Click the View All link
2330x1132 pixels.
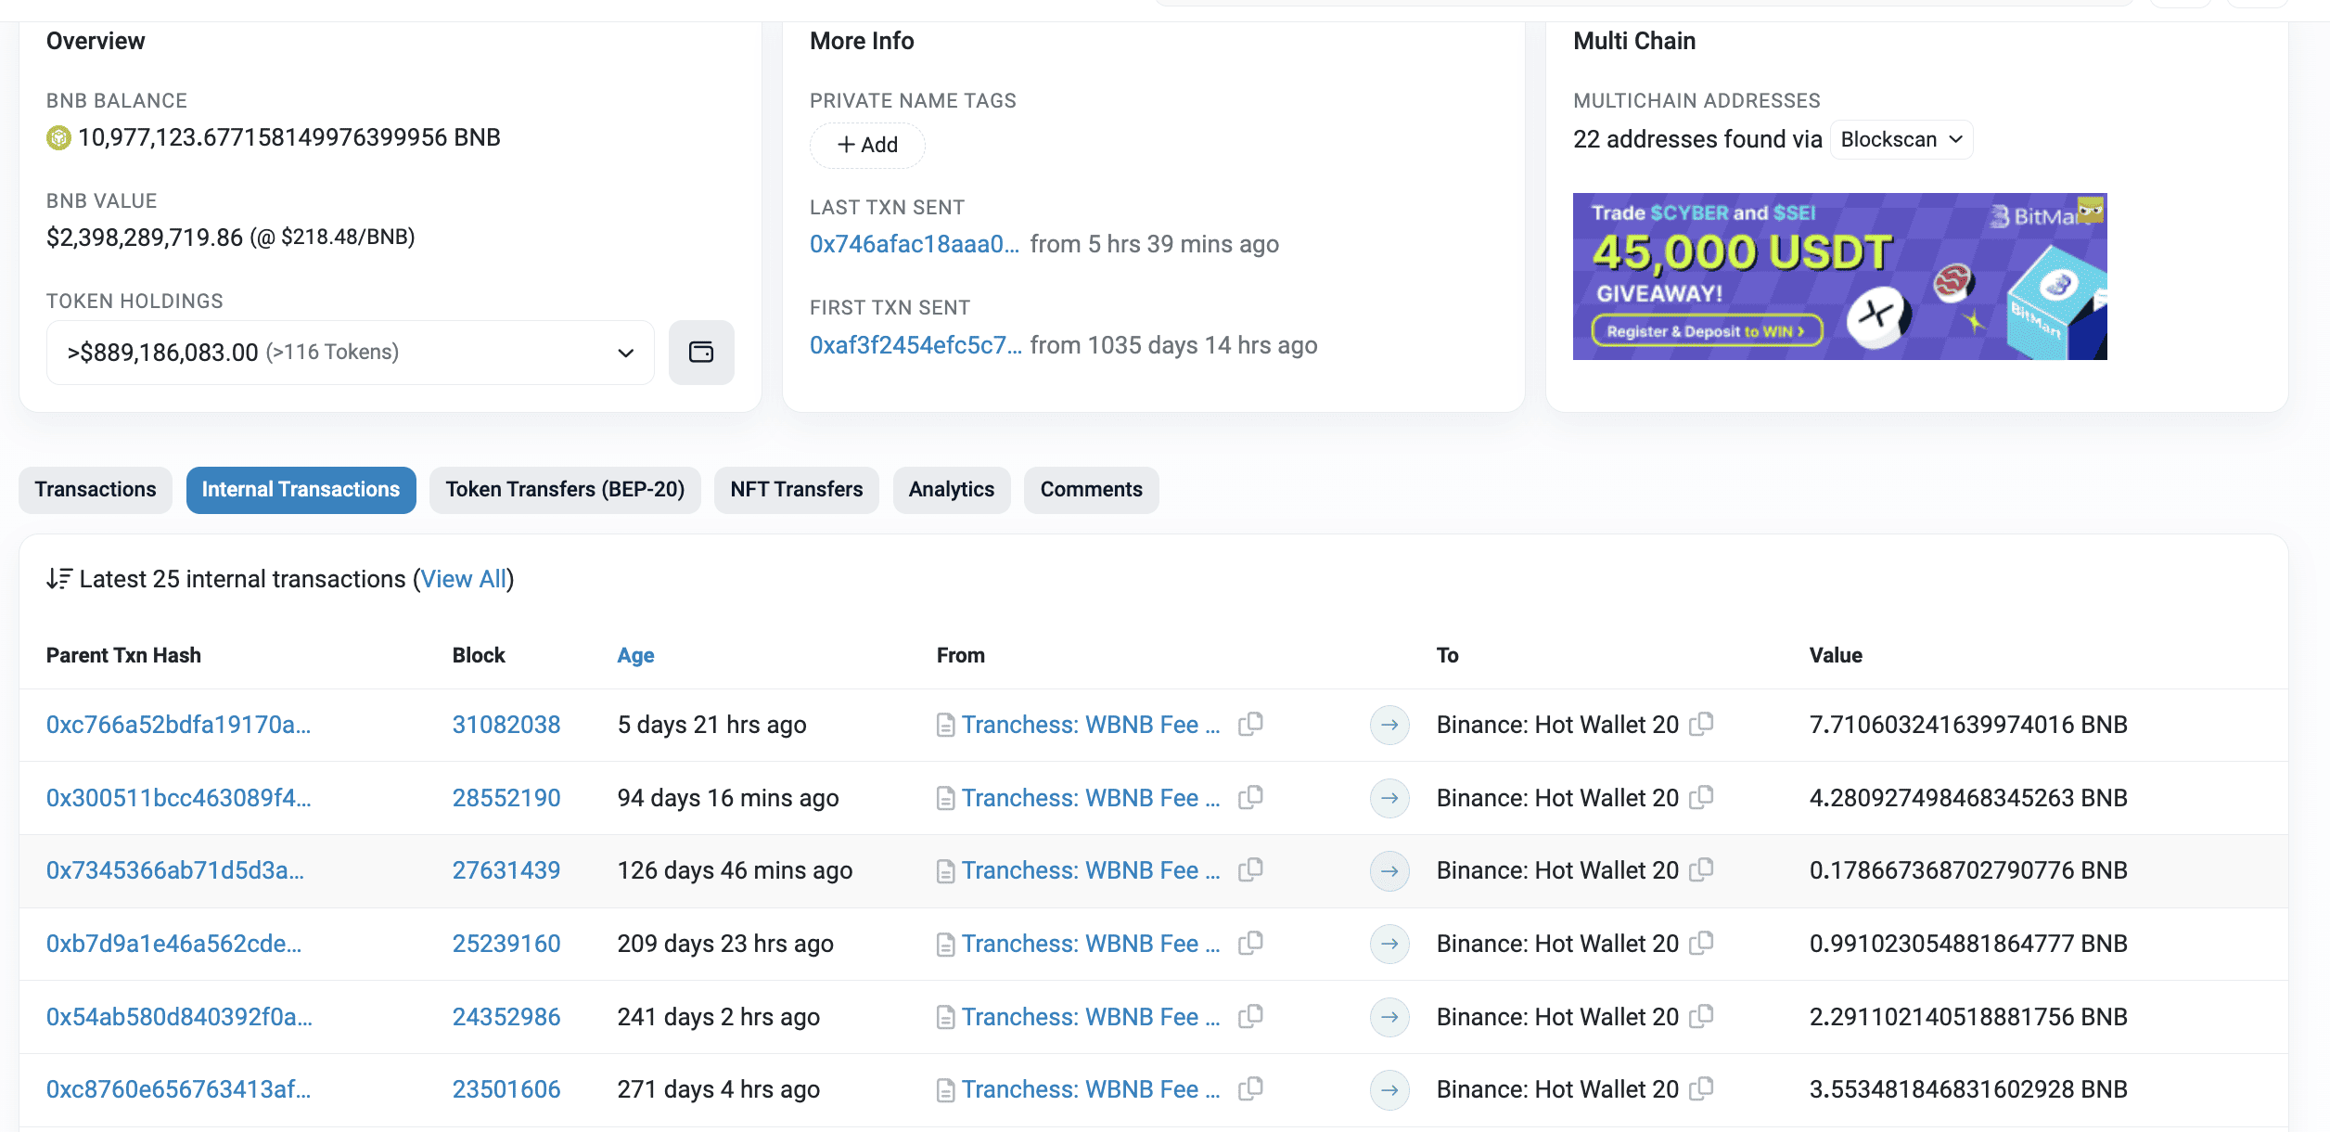[463, 579]
